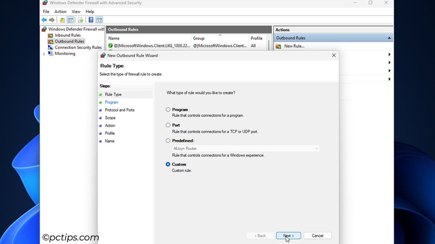Collapse the Outbound Rules actions section
Viewport: 435px width, 244px height.
point(389,38)
